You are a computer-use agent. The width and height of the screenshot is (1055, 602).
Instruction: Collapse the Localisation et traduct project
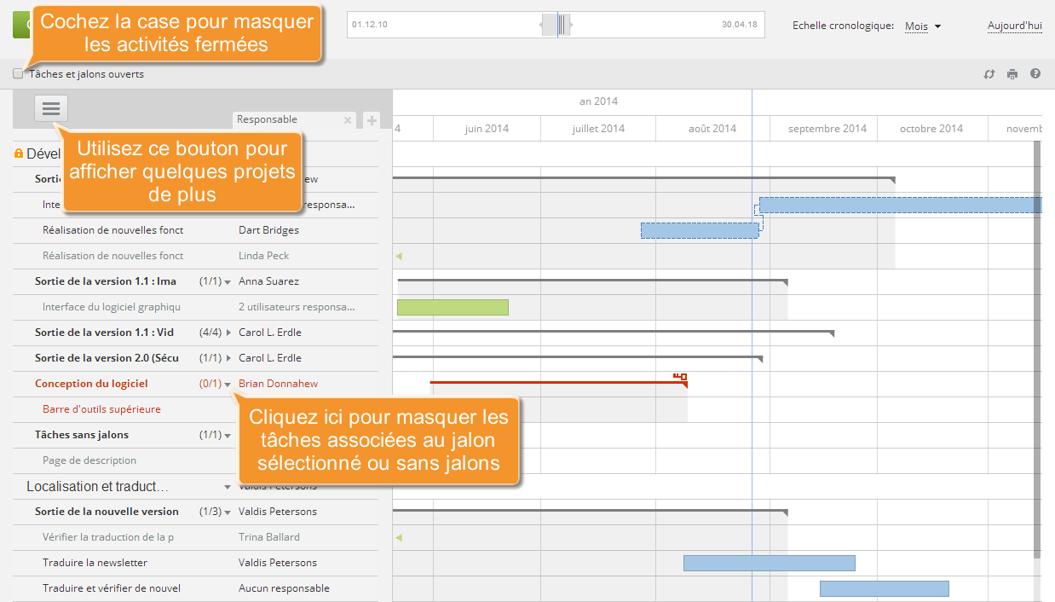228,487
